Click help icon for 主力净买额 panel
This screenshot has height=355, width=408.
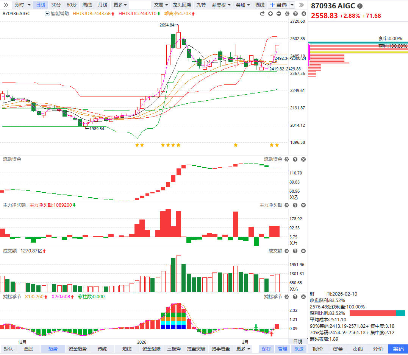click(295, 205)
